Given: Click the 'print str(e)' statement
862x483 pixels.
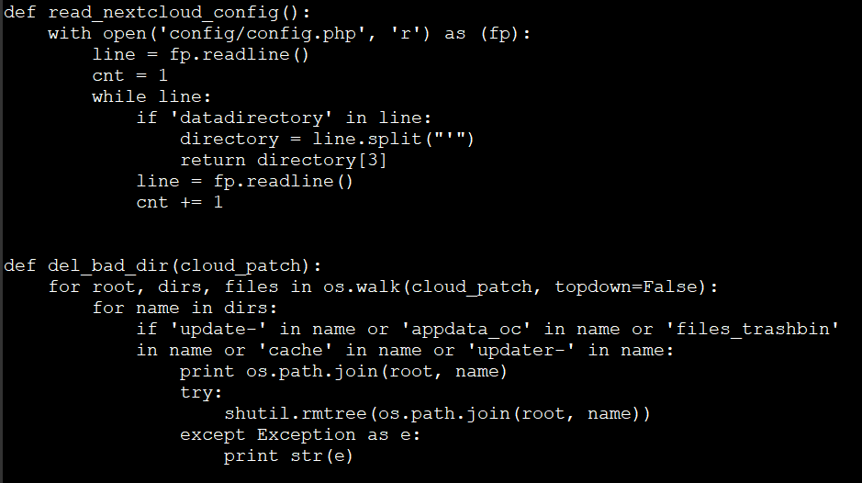Looking at the screenshot, I should (x=288, y=456).
